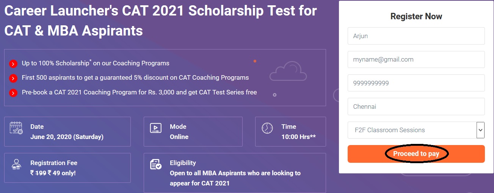Click the clock icon beside Time
The height and width of the screenshot is (193, 494).
click(x=267, y=128)
